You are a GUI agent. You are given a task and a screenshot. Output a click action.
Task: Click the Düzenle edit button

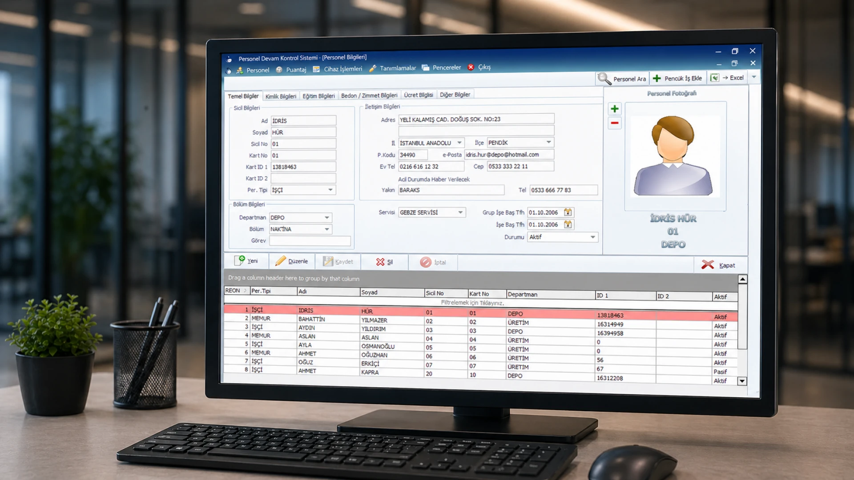292,261
